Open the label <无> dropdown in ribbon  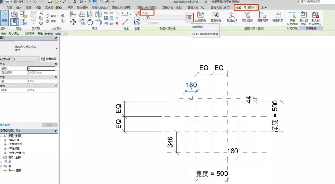click(x=165, y=18)
